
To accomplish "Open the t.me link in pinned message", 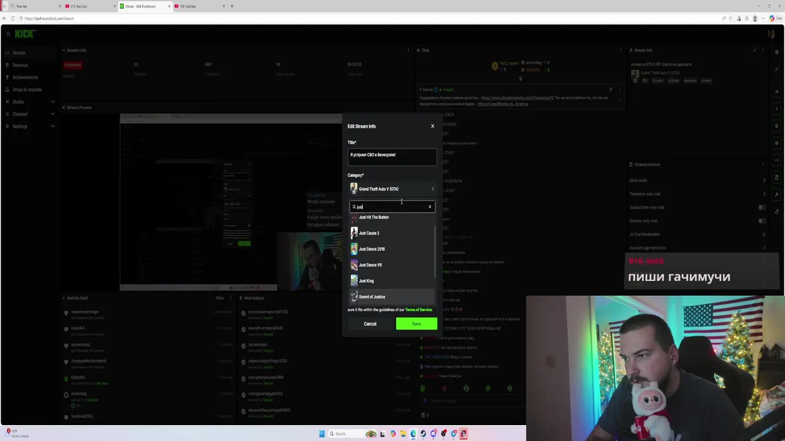I will pyautogui.click(x=503, y=104).
